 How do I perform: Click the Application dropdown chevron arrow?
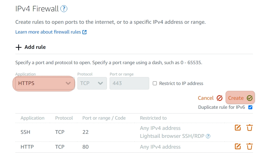click(x=68, y=83)
